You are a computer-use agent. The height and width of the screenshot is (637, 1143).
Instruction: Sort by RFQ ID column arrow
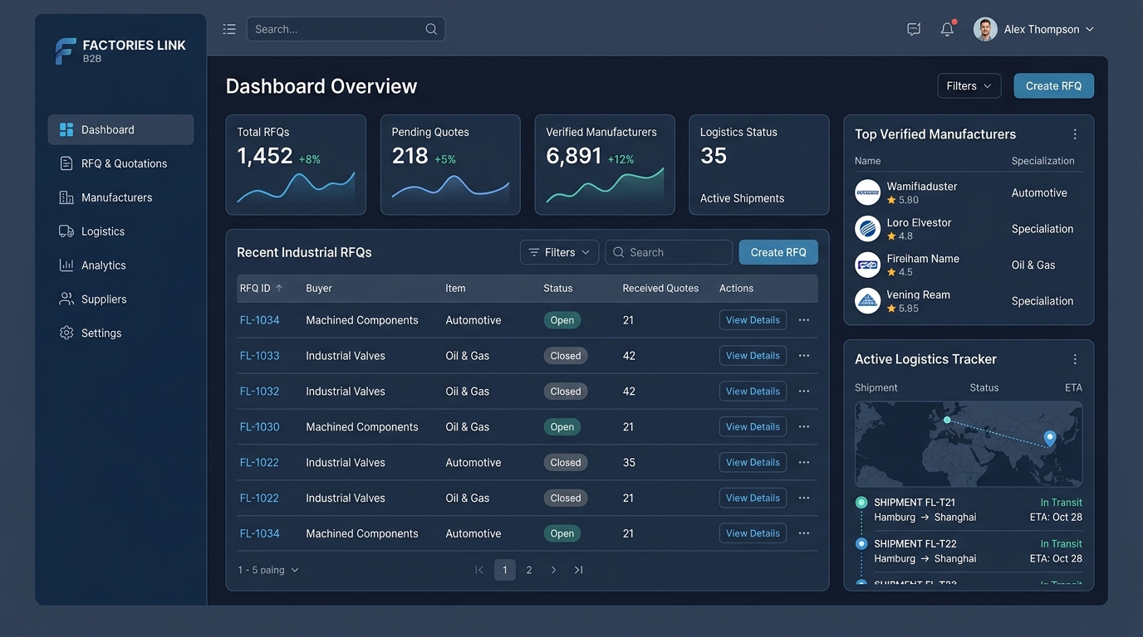(x=279, y=289)
